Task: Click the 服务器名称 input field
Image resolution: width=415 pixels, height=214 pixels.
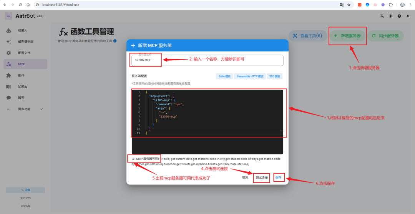Action: [207, 60]
